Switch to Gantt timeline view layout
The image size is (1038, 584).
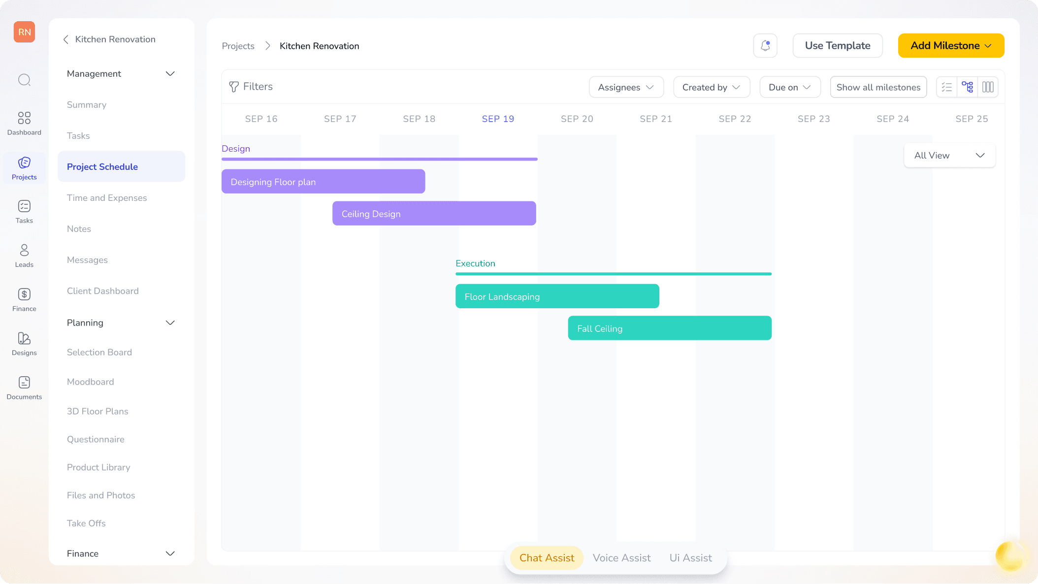pos(967,87)
